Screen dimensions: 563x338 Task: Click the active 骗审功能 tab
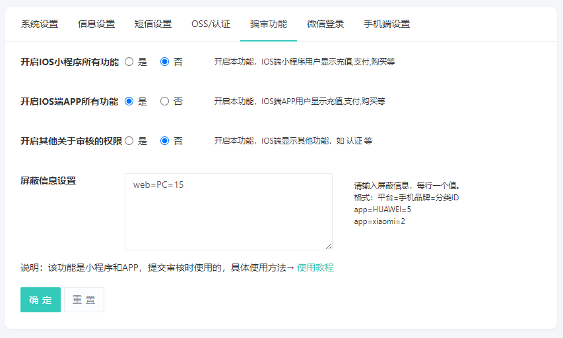point(269,24)
